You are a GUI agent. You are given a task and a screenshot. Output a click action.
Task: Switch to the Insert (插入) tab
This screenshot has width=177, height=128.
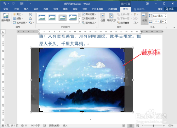(x=26, y=9)
